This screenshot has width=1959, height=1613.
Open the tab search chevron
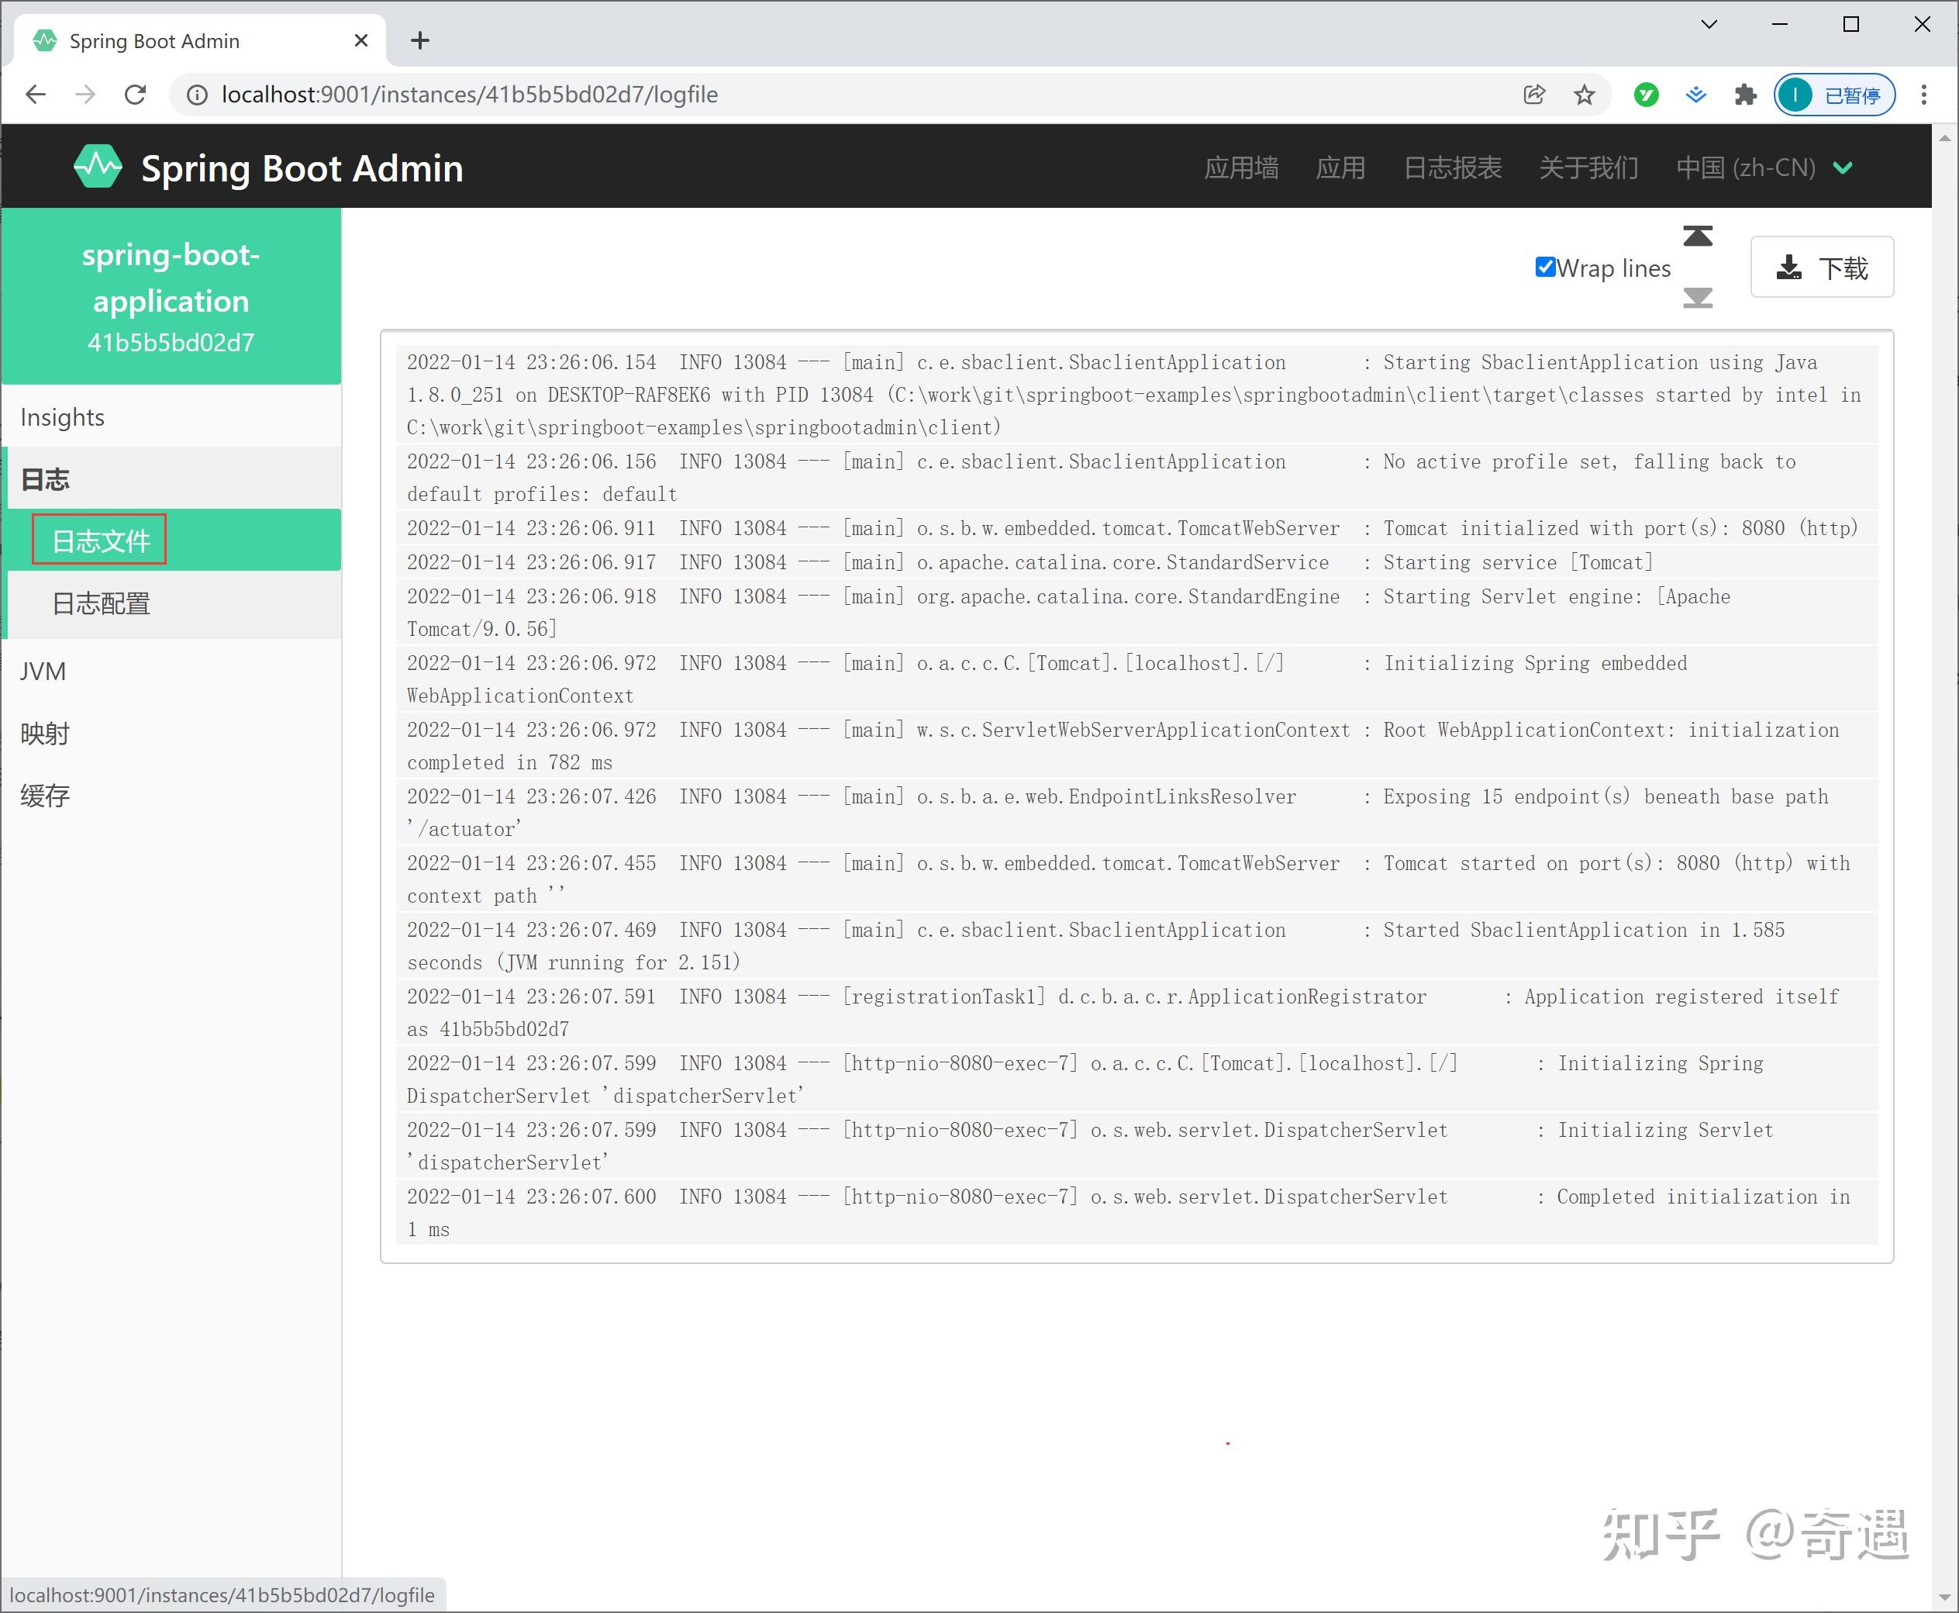coord(1709,25)
